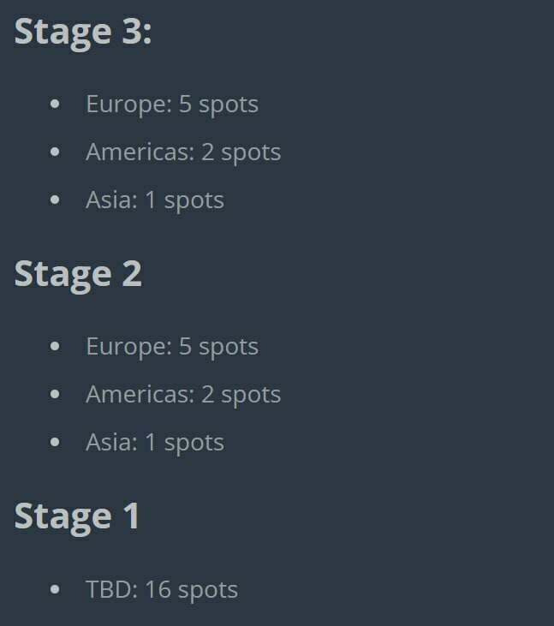The image size is (554, 626).
Task: Click the bullet beside the TBD entry
Action: [x=56, y=590]
